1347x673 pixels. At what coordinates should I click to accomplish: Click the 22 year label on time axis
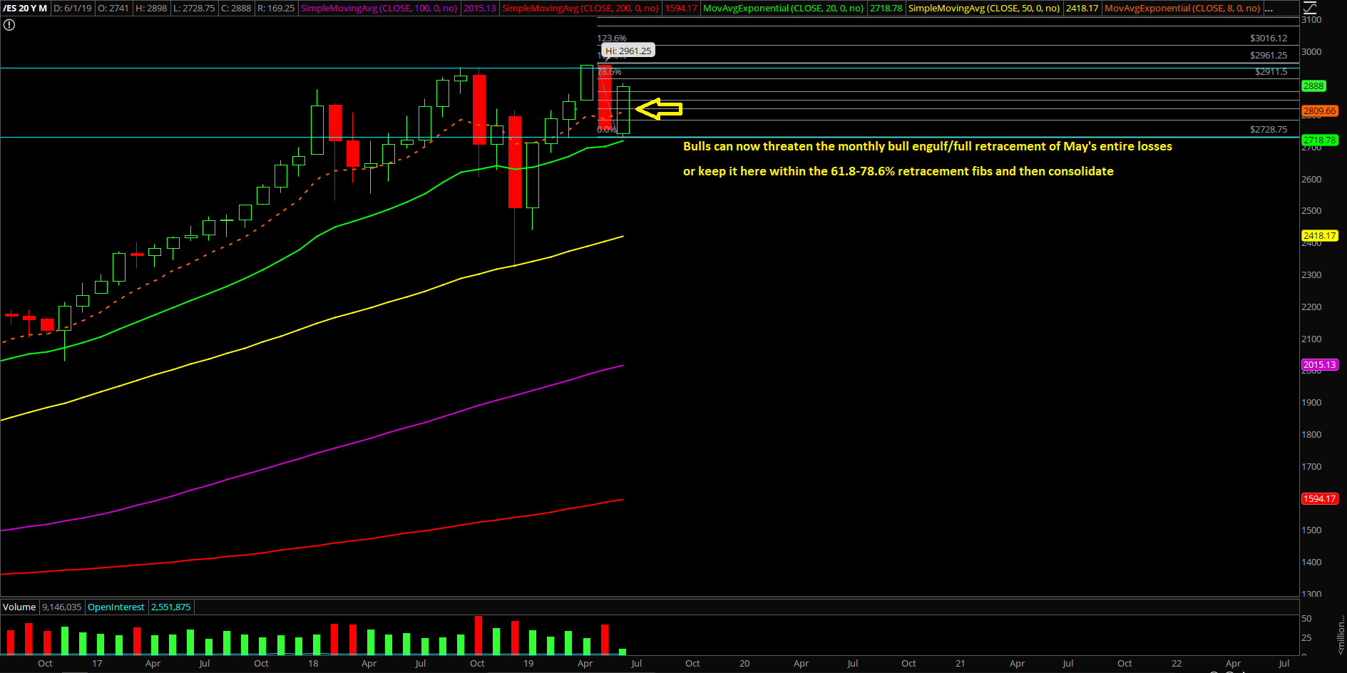pos(1177,663)
